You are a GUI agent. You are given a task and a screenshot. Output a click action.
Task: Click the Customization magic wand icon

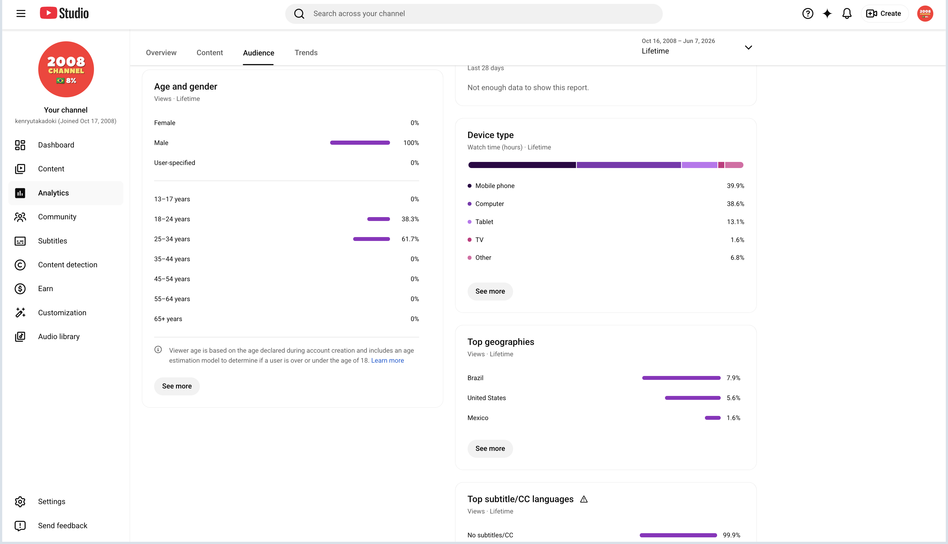tap(20, 313)
